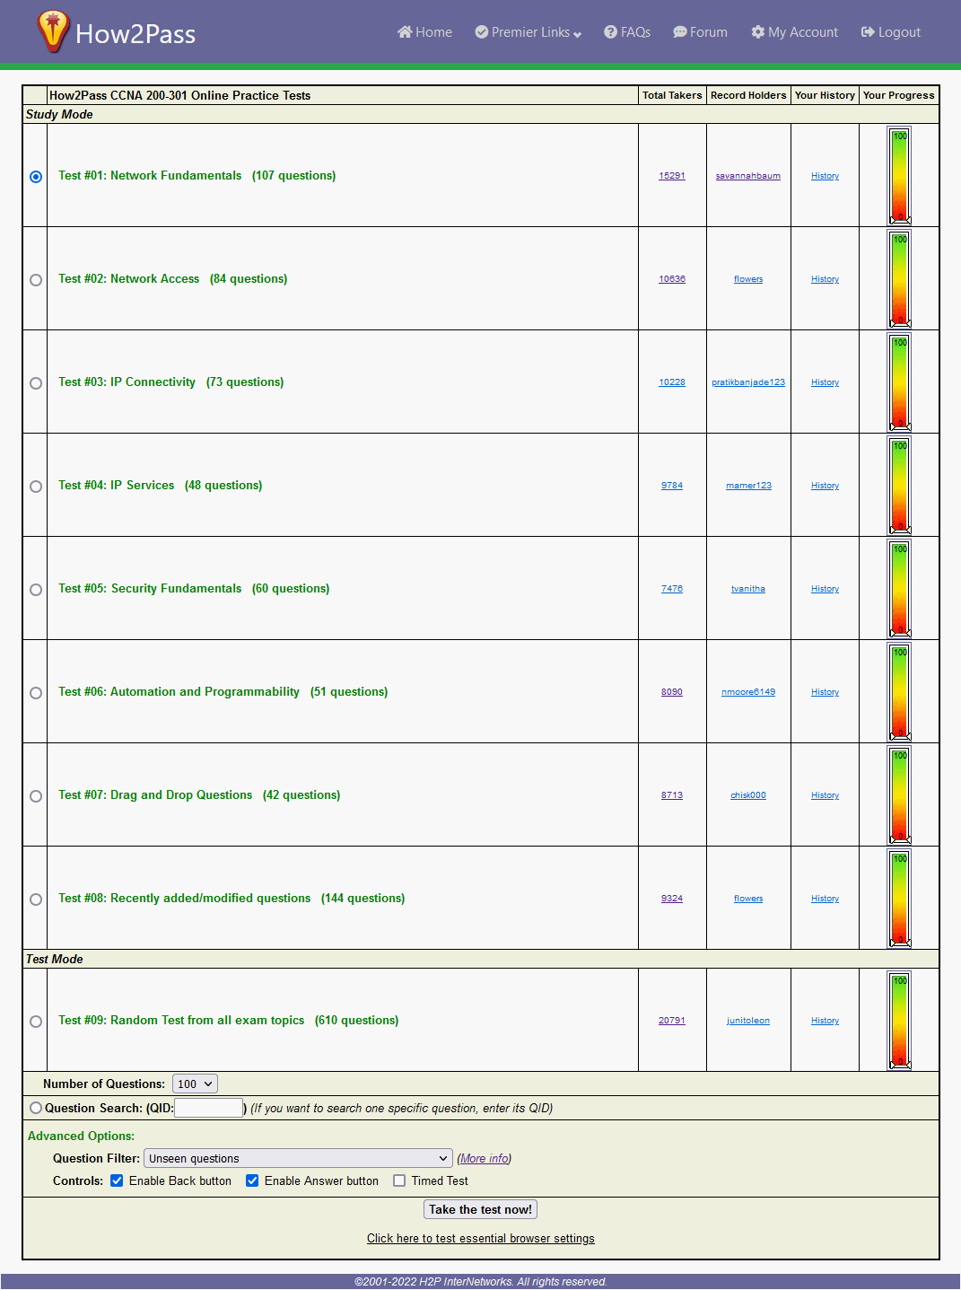This screenshot has height=1290, width=961.
Task: Open record holder mamer123 link
Action: coord(748,486)
